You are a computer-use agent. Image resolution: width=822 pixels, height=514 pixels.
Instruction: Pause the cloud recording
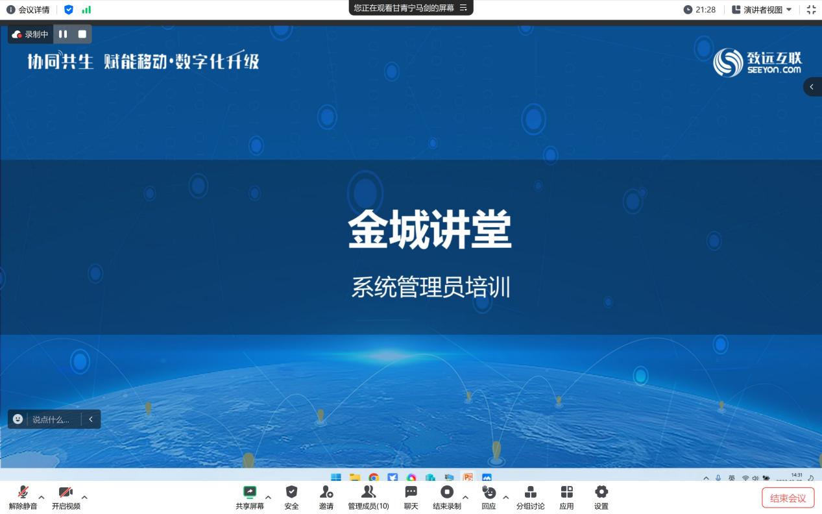pos(63,34)
